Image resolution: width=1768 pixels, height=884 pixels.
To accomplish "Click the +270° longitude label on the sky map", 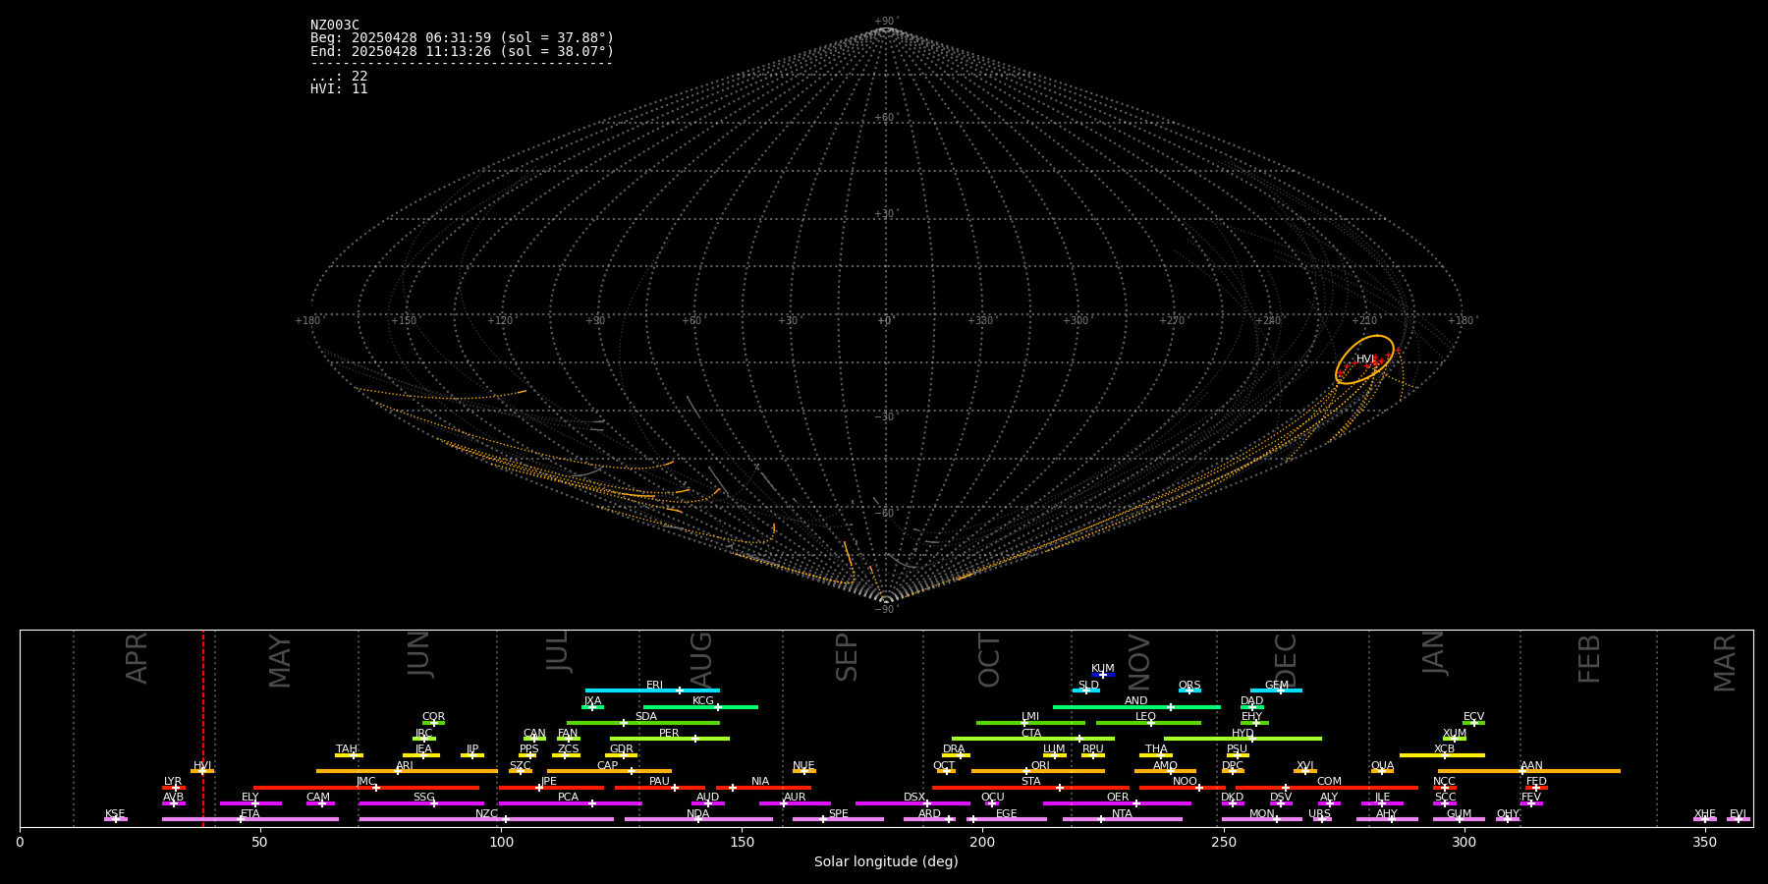I will pos(1172,321).
